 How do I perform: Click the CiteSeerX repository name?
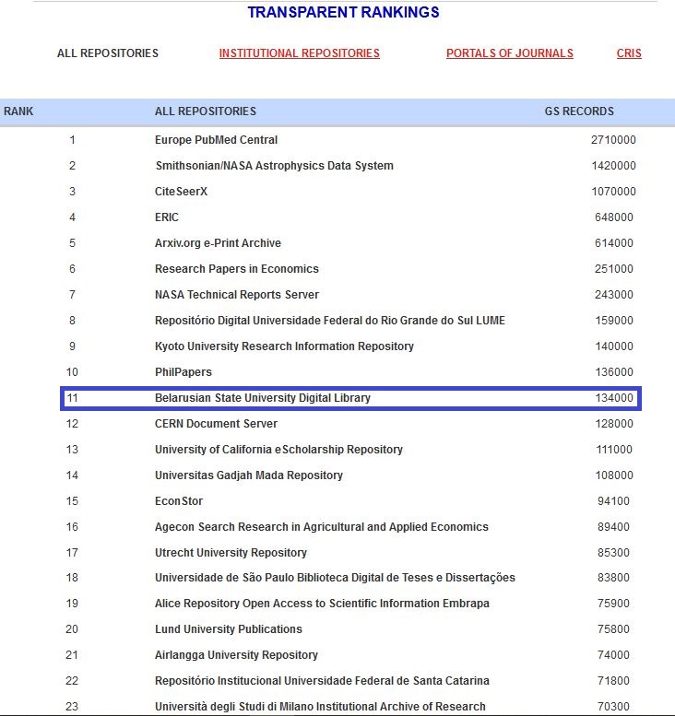coord(181,192)
